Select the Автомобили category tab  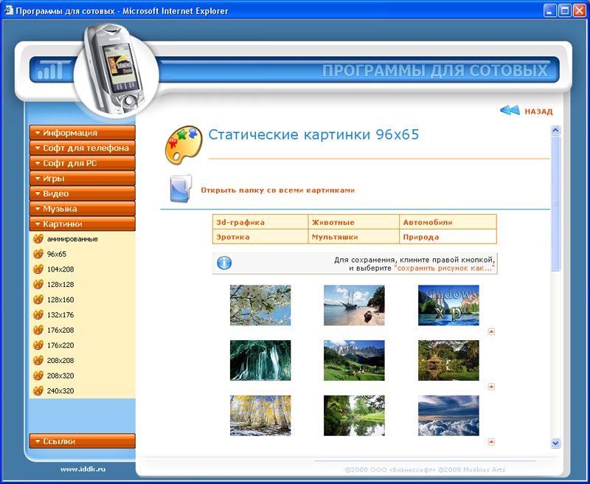coord(428,222)
